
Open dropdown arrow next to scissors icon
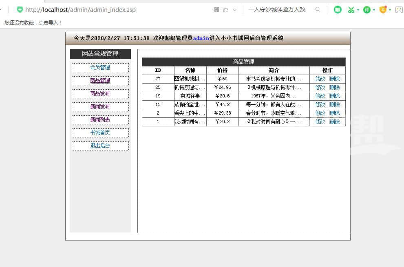(358, 10)
